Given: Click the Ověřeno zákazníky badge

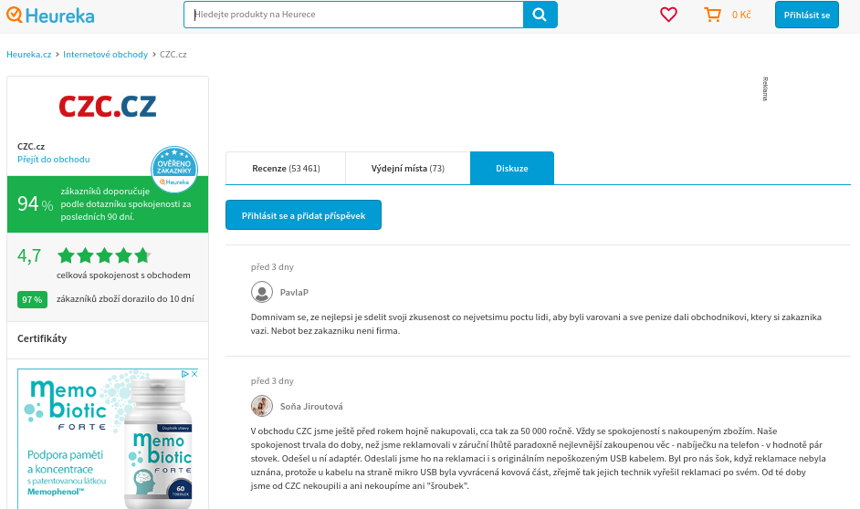Looking at the screenshot, I should click(173, 170).
